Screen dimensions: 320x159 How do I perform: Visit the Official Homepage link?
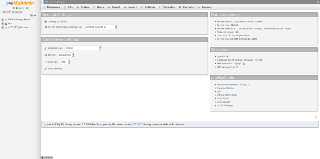(x=227, y=95)
